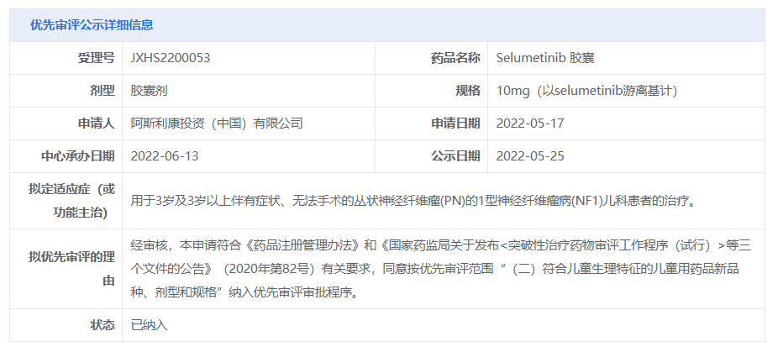Click the proposed indication description text

(x=413, y=201)
